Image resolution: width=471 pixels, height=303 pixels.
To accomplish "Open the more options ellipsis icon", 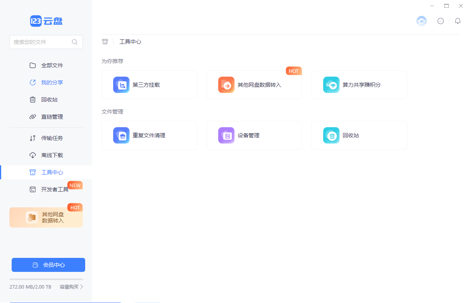I will (441, 21).
